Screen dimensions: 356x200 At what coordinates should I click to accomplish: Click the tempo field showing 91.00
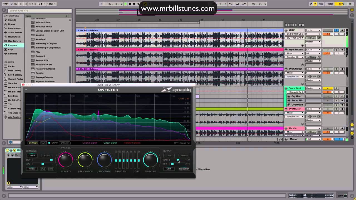pos(14,4)
